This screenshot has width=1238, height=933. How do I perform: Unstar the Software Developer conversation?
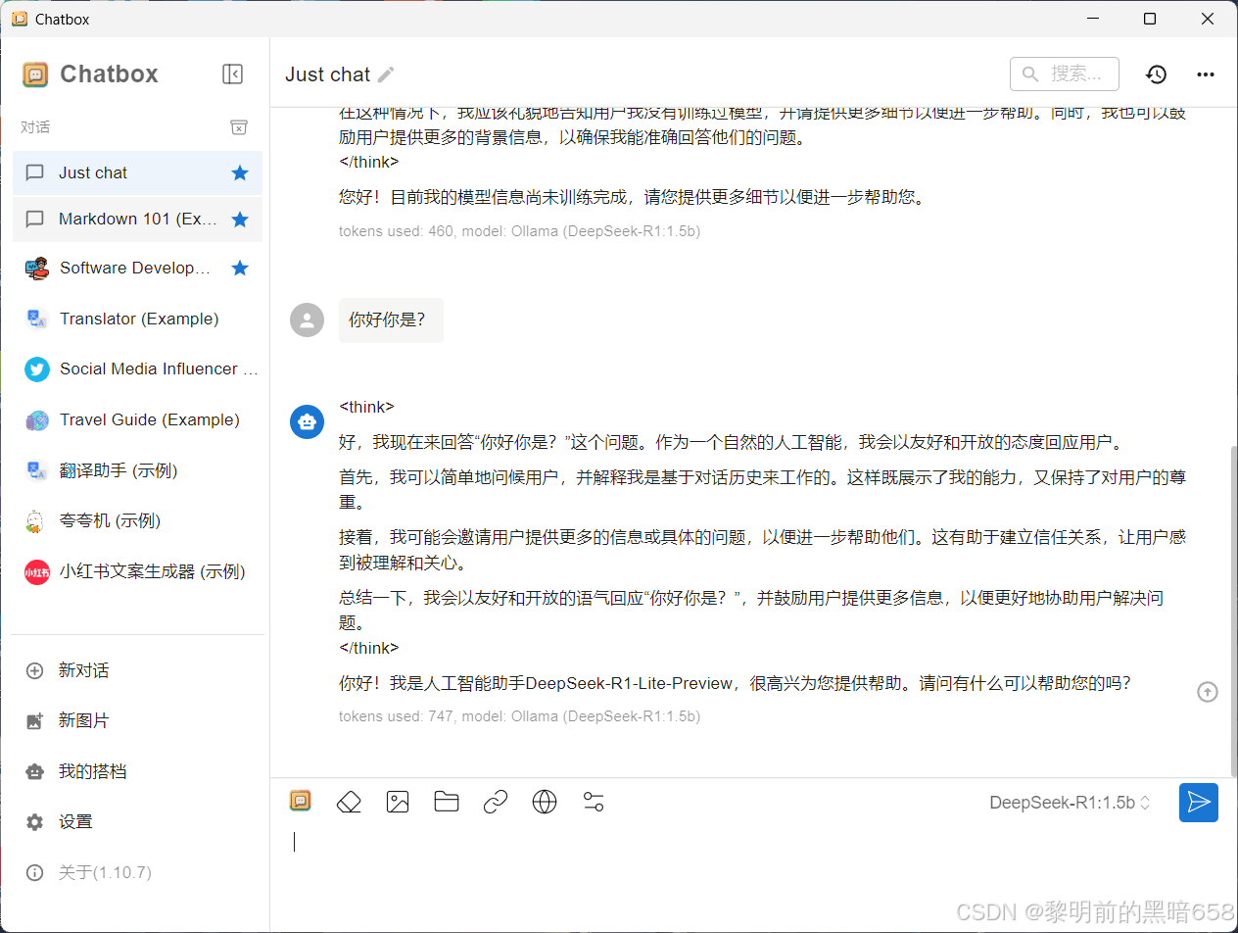[x=240, y=268]
